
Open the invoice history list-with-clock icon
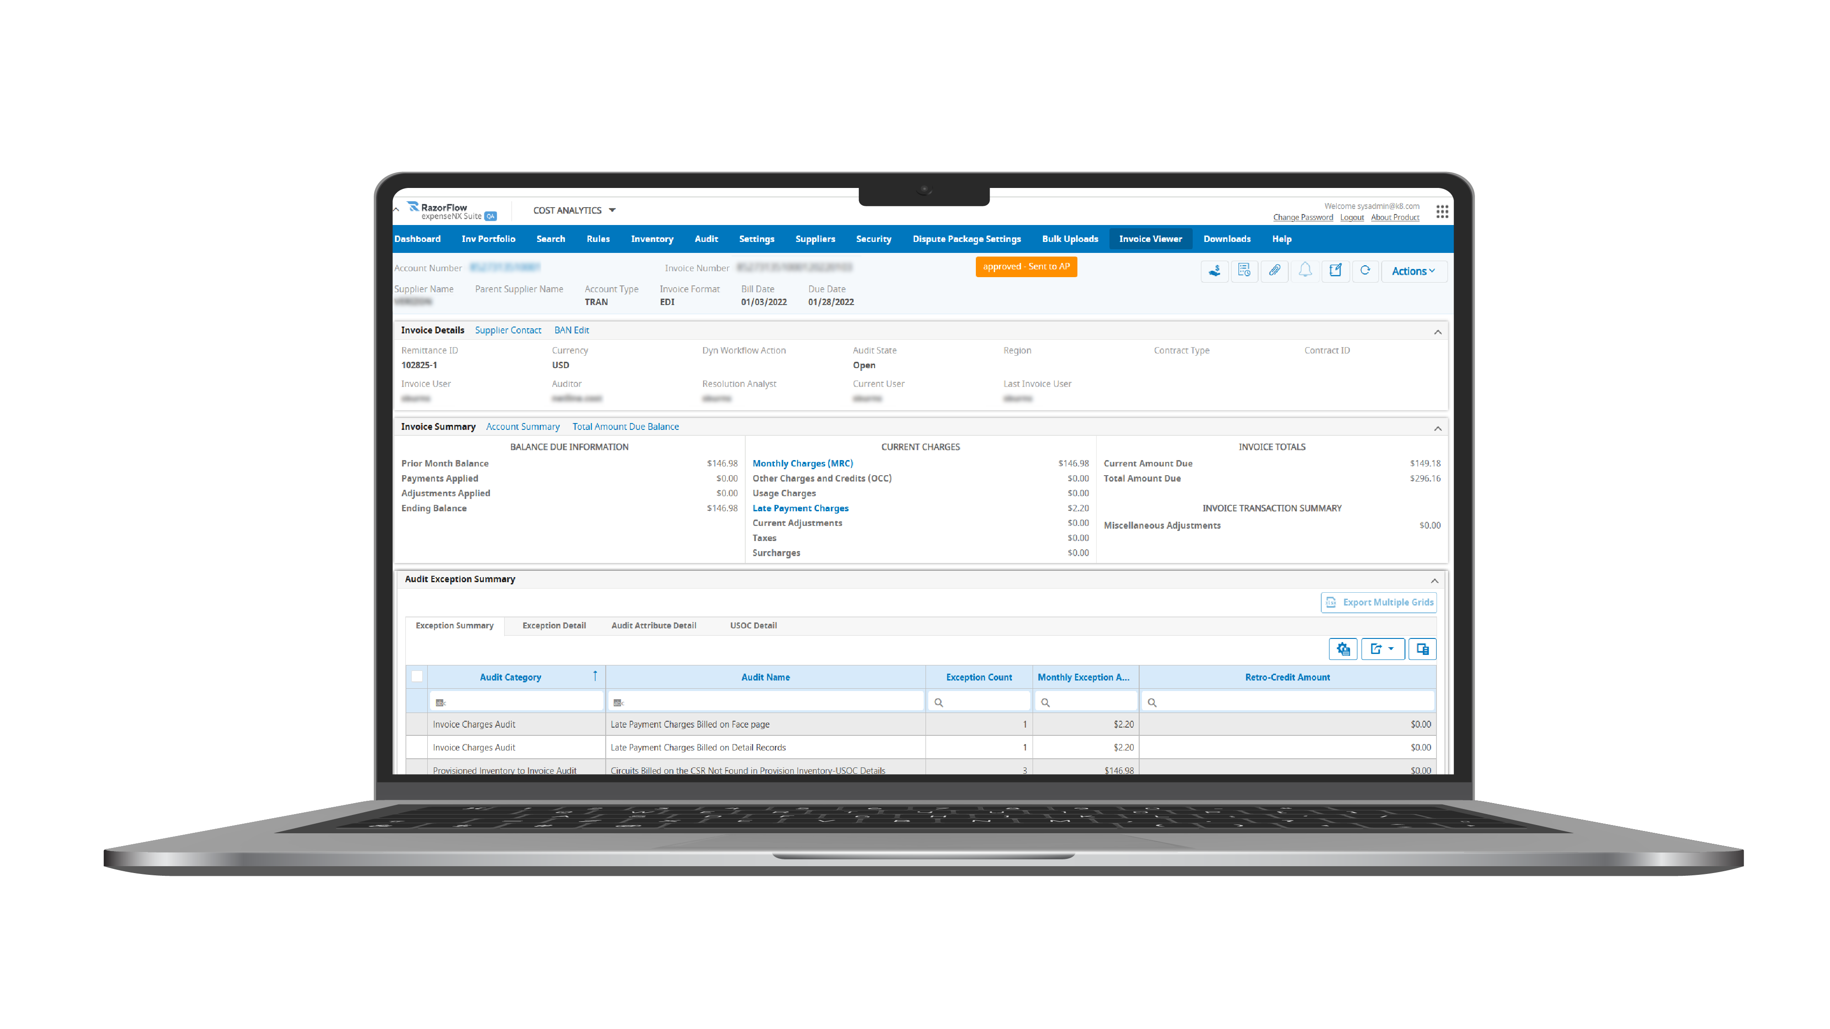tap(1244, 271)
